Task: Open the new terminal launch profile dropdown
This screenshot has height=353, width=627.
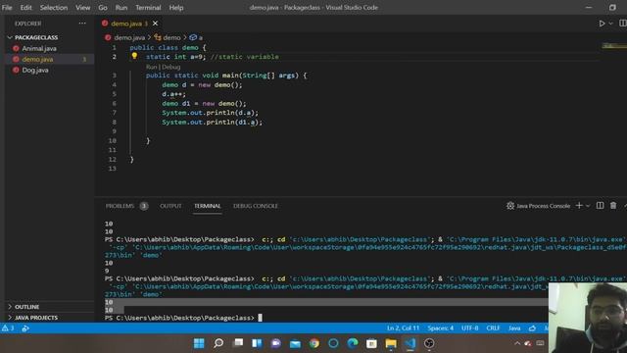Action: [588, 206]
